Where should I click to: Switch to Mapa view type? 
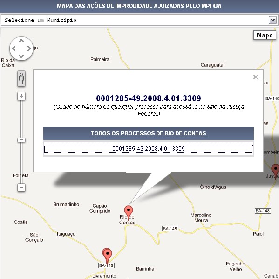pyautogui.click(x=265, y=35)
